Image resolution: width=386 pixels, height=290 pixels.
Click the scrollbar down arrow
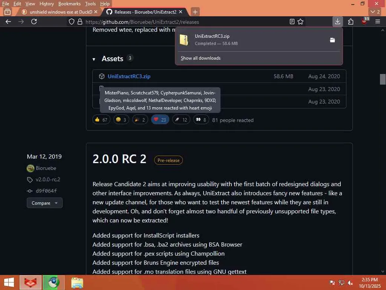(383, 271)
